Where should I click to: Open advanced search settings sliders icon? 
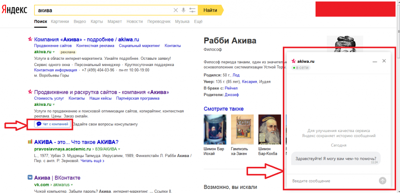192,10
